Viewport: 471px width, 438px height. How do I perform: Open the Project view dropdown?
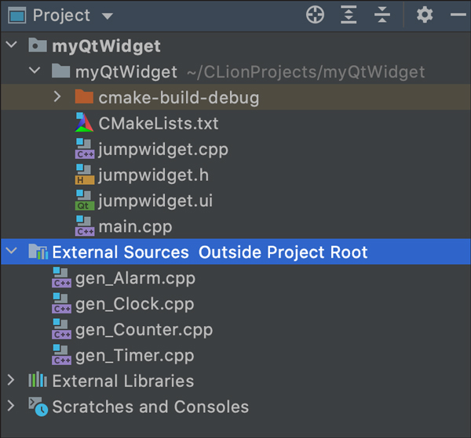pos(107,16)
